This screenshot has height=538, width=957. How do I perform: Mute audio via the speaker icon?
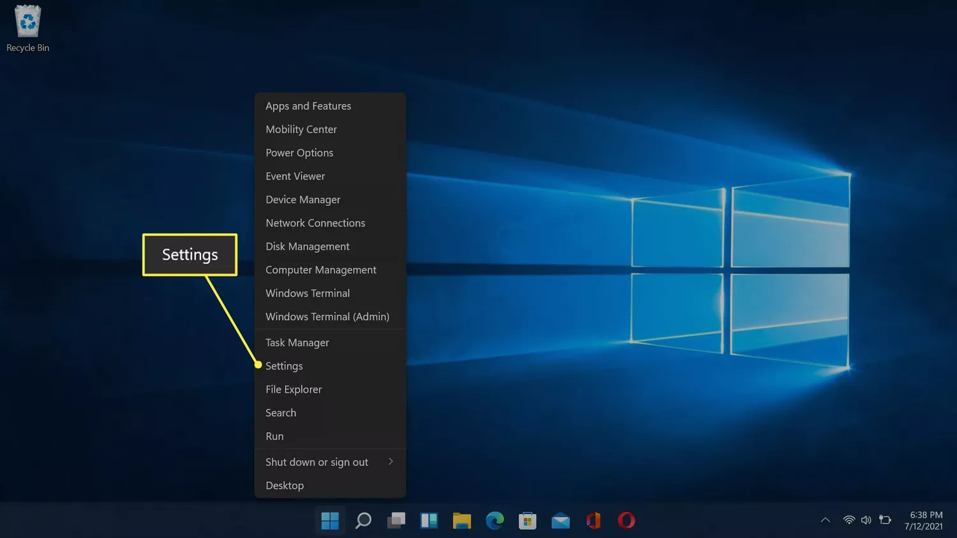tap(866, 520)
